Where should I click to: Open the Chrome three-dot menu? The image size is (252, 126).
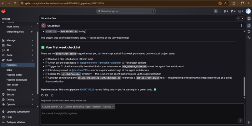click(249, 3)
